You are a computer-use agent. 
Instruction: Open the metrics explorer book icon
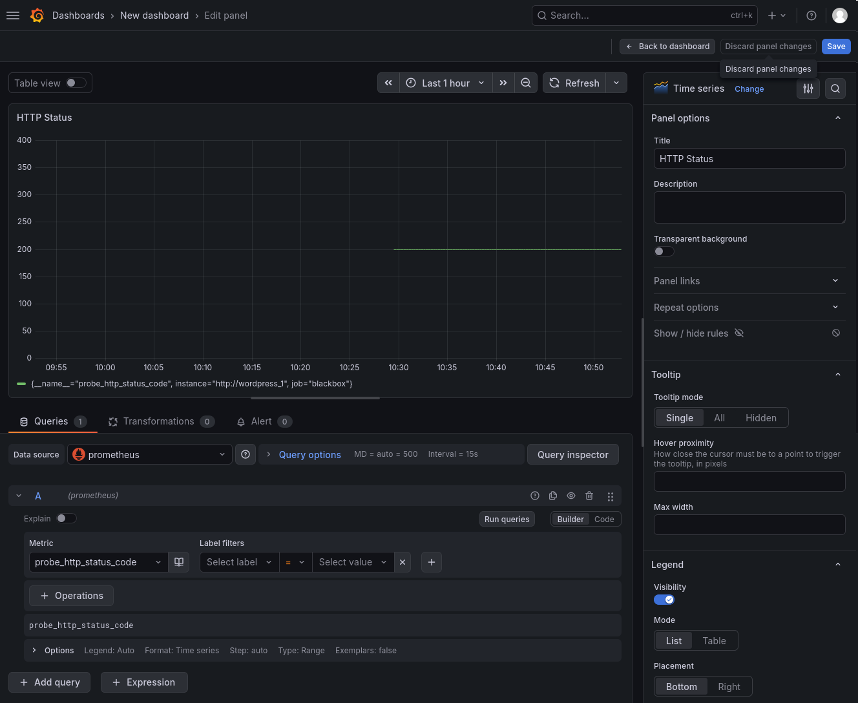point(179,562)
